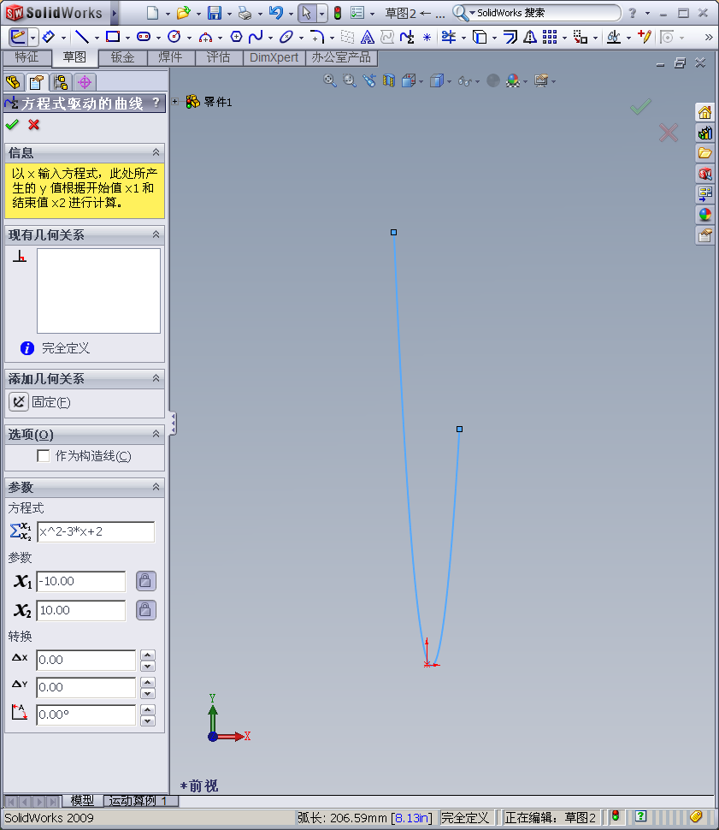
Task: Collapse the 信息 section
Action: [156, 152]
